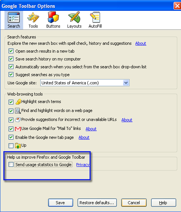The image size is (181, 212).
Task: Enable the Up button checkbox
Action: pos(11,146)
